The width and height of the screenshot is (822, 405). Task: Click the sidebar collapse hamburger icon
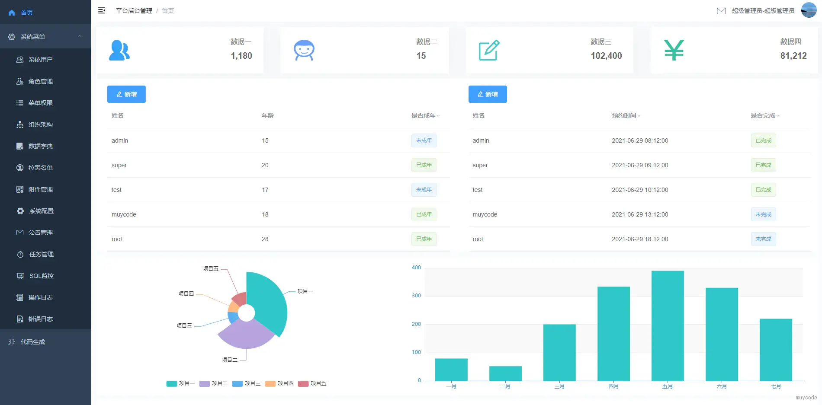(x=102, y=10)
